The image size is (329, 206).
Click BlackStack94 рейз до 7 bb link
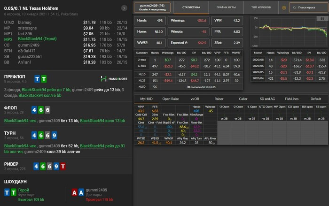[46, 90]
